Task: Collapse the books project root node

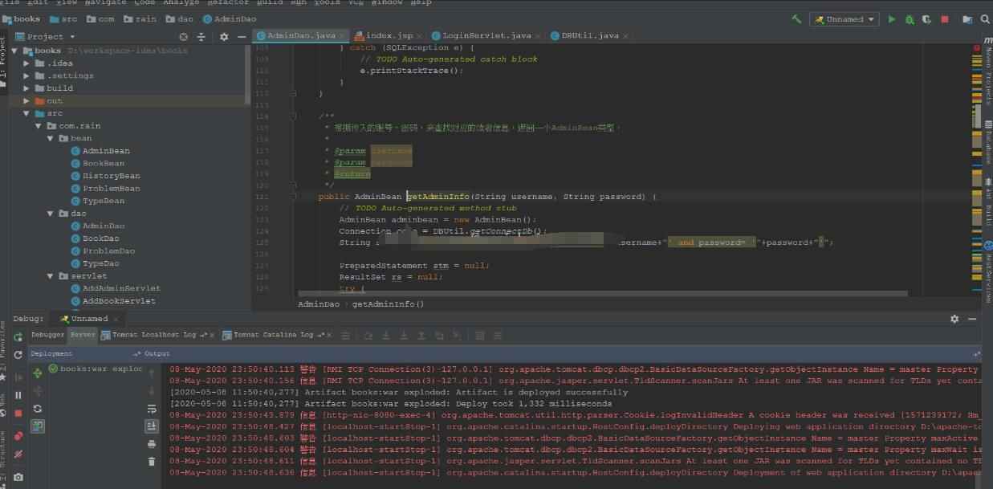Action: pyautogui.click(x=15, y=51)
